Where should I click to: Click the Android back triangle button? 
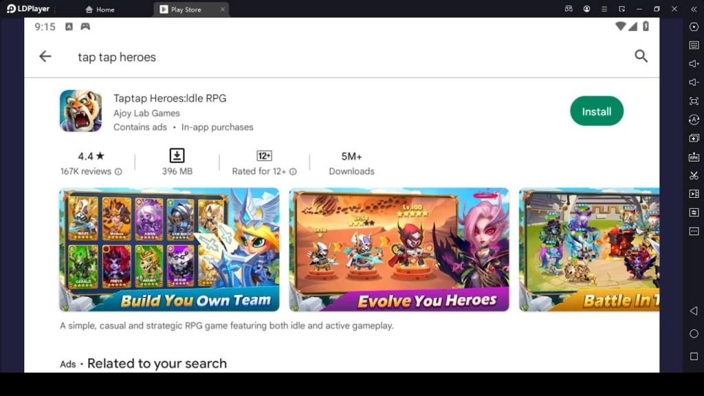pyautogui.click(x=694, y=311)
